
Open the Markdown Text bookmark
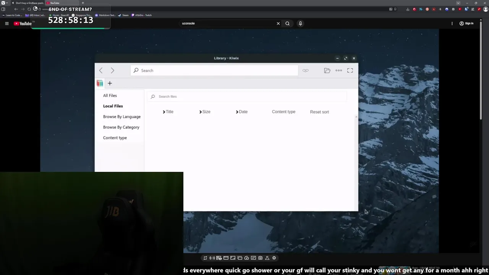(105, 15)
